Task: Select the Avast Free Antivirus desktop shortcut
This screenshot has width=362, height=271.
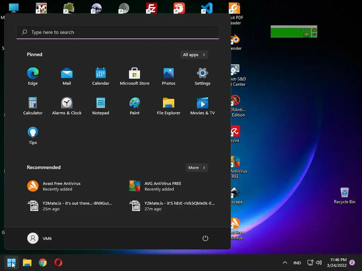Action: (x=237, y=229)
